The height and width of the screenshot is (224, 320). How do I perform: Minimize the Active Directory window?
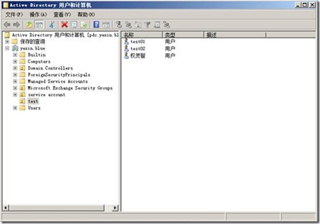[x=298, y=5]
